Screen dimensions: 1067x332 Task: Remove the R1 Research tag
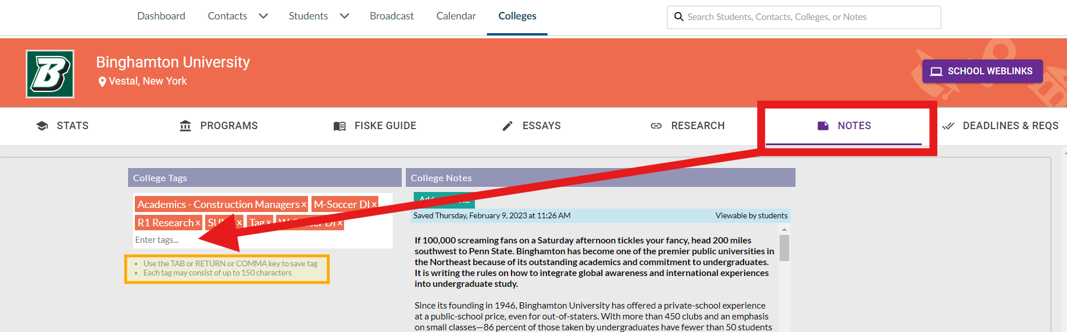198,223
